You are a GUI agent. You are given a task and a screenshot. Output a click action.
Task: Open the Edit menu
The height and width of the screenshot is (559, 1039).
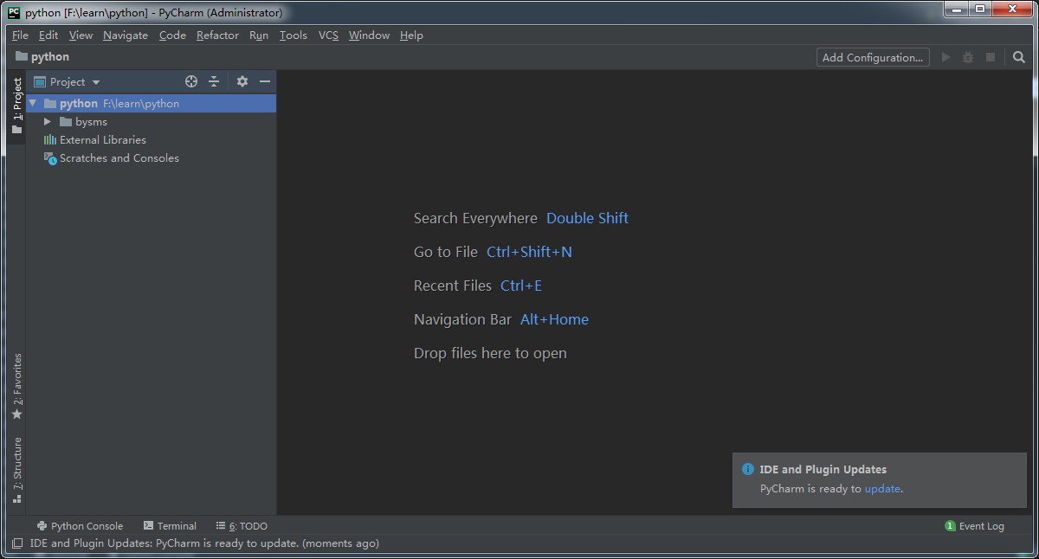point(48,35)
